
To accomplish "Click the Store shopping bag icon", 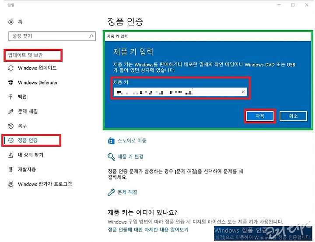I will click(x=111, y=141).
